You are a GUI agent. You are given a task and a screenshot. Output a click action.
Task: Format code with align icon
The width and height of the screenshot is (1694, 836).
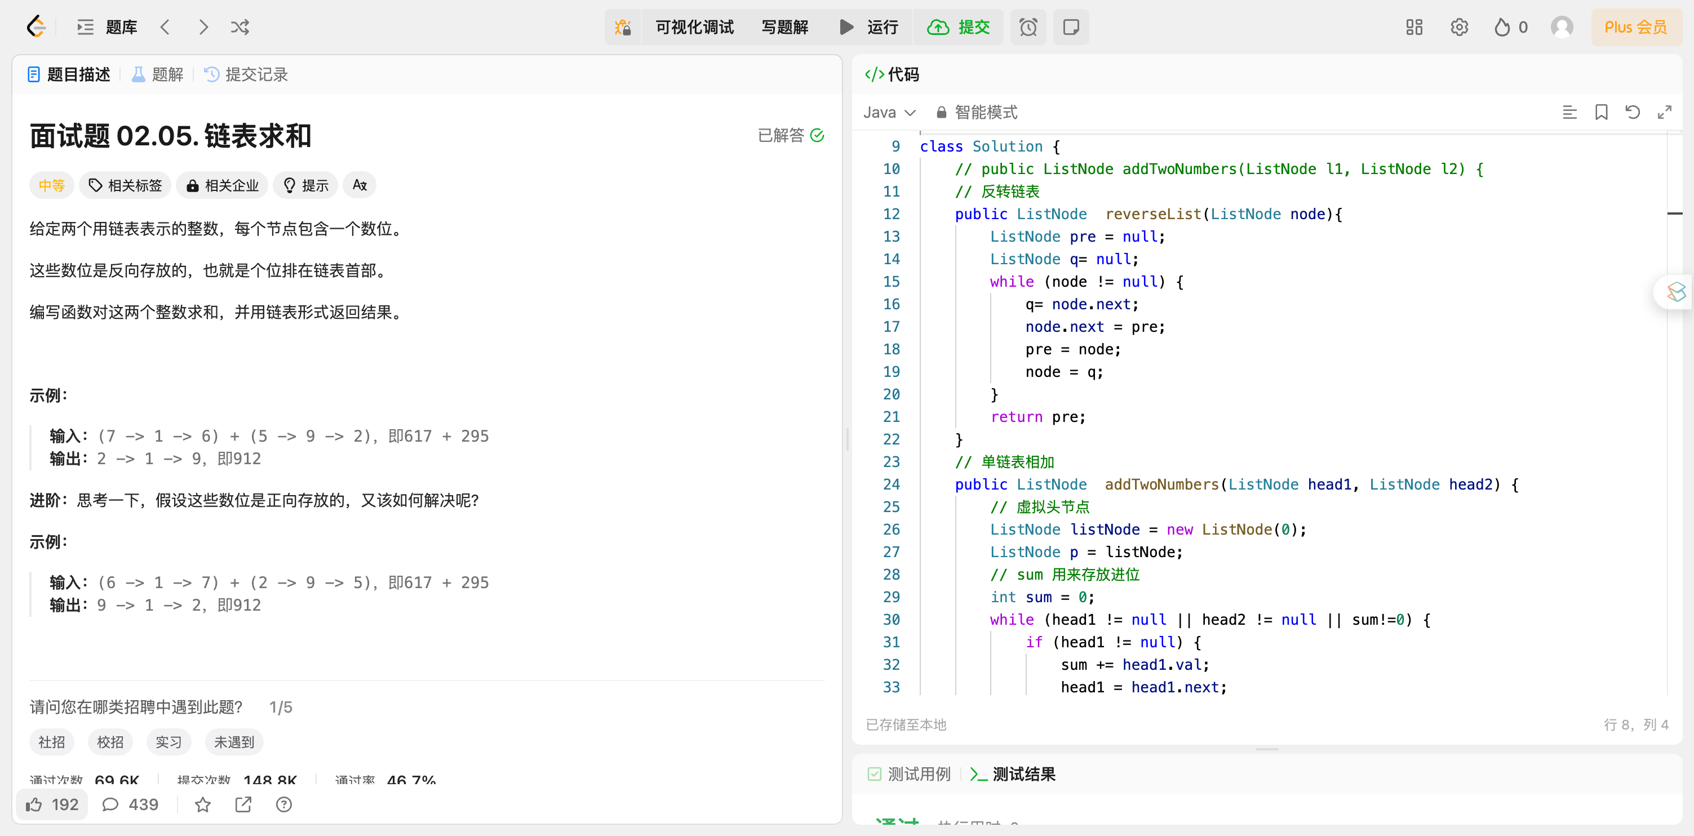pyautogui.click(x=1569, y=113)
